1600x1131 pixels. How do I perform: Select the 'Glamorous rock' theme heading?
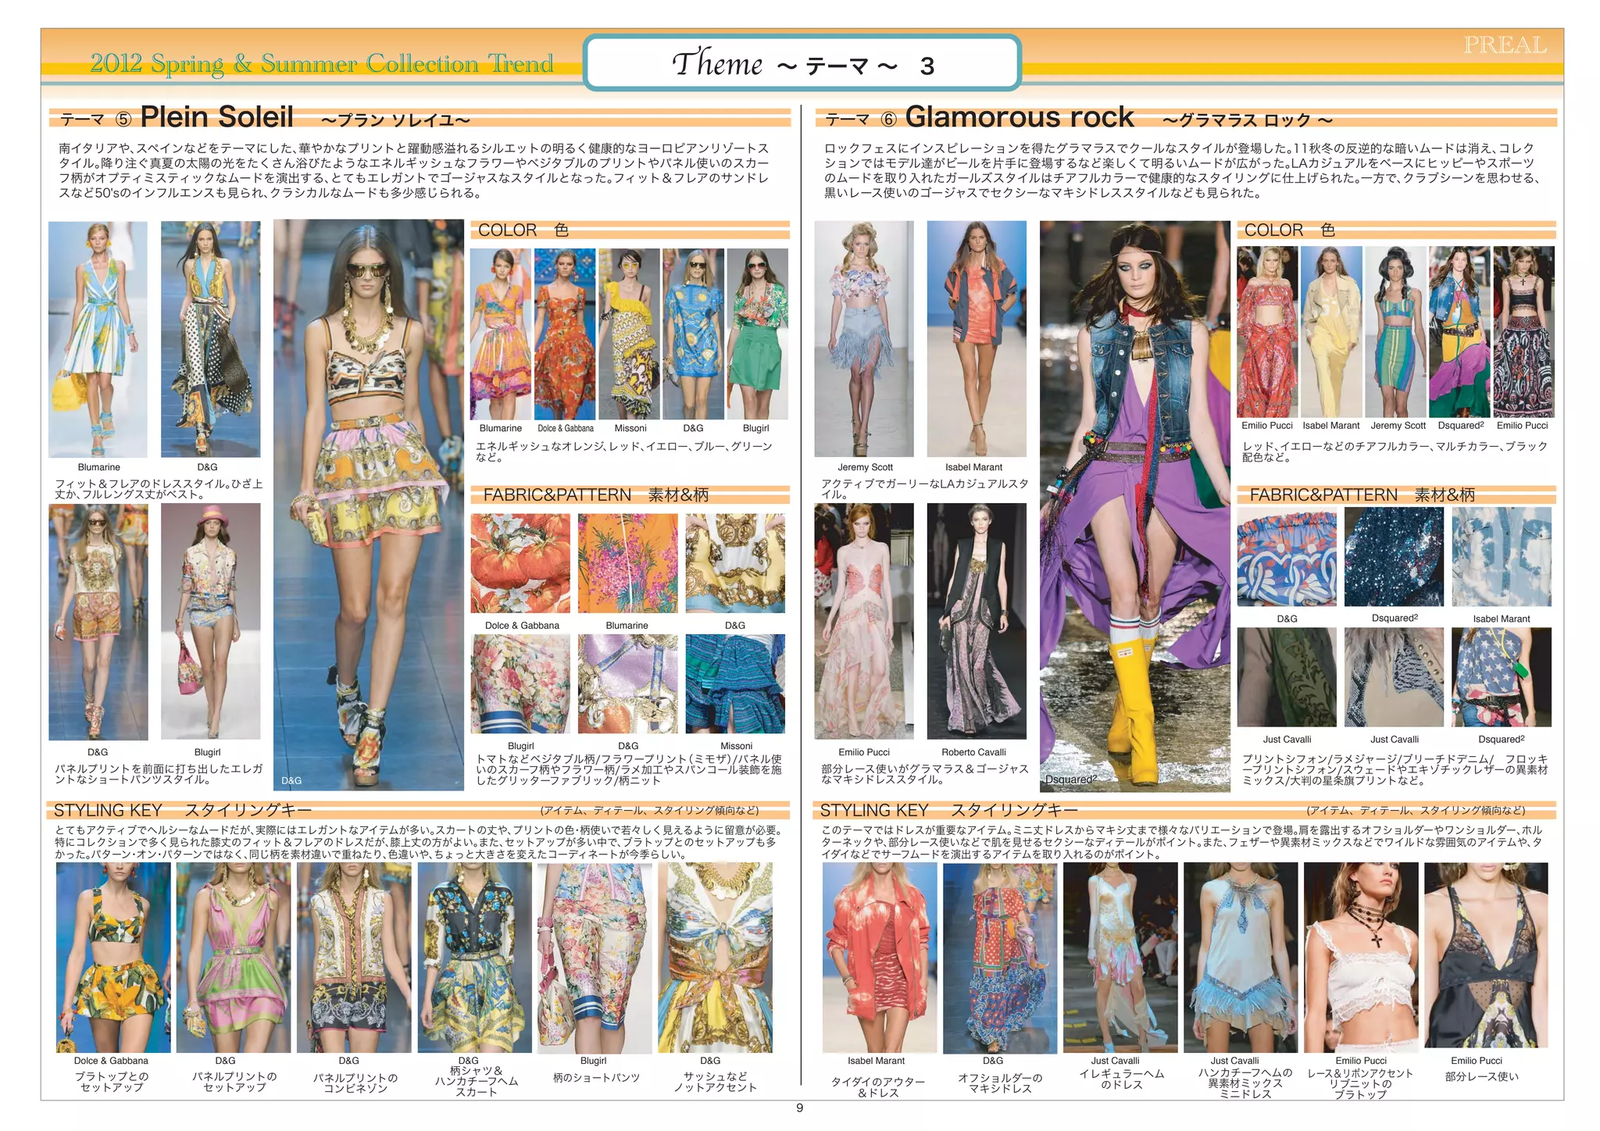coord(1019,117)
